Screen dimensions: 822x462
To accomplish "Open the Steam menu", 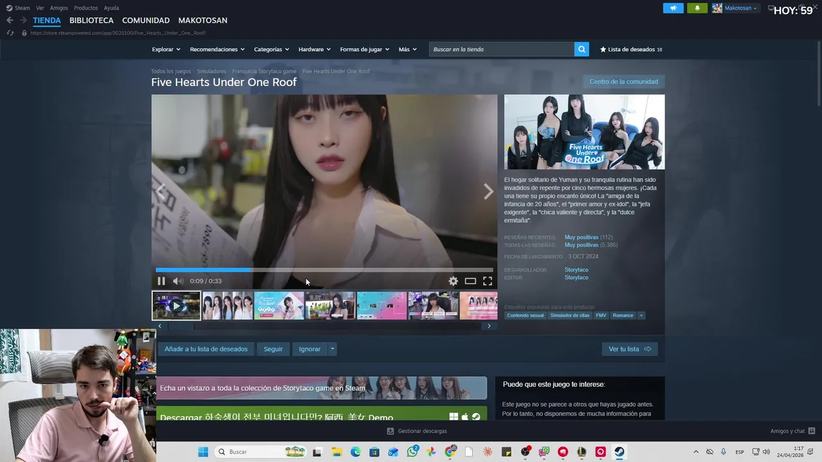I will click(19, 8).
